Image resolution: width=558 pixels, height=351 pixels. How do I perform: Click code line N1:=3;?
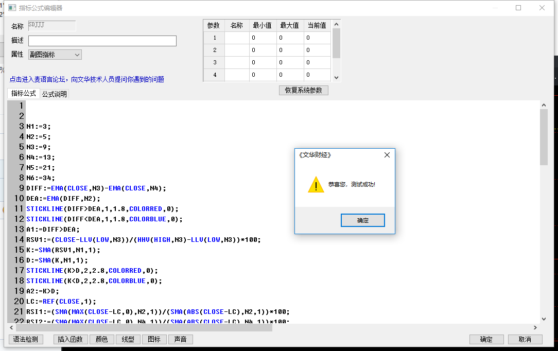click(x=39, y=126)
